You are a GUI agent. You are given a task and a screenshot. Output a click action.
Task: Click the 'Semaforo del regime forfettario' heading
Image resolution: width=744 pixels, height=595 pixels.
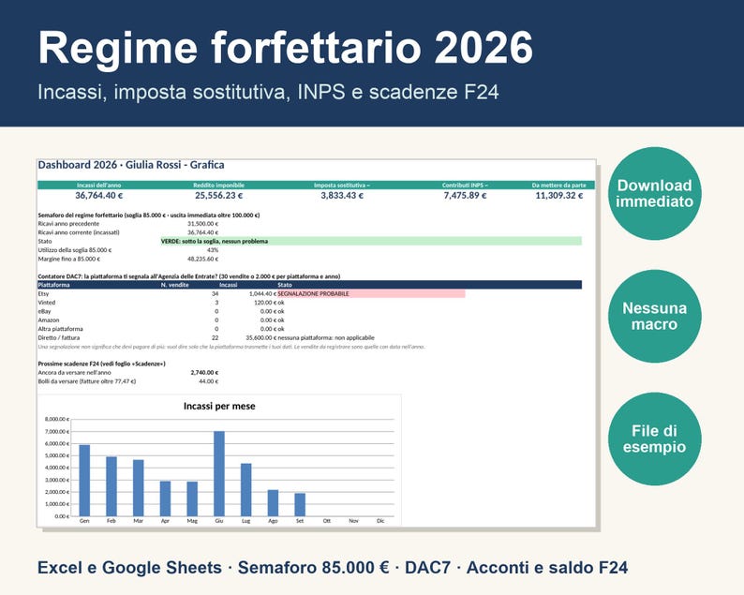coord(149,215)
